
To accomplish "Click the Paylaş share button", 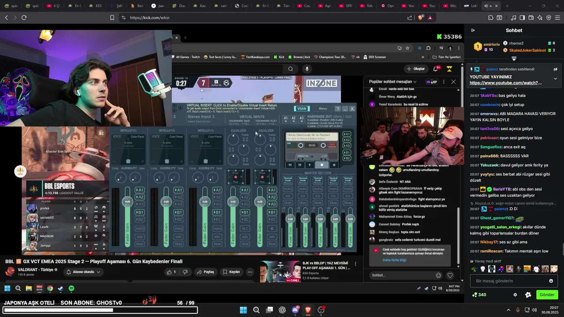I will [205, 272].
